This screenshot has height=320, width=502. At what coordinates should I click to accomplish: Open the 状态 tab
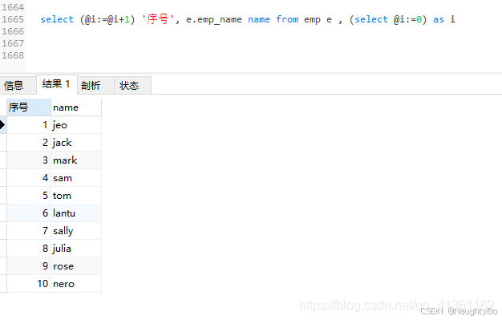coord(132,86)
